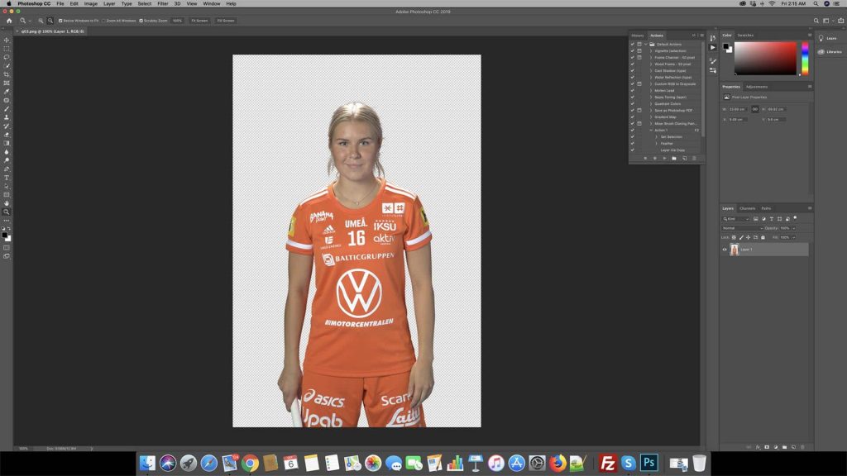Select the Brush tool
Image resolution: width=847 pixels, height=476 pixels.
(7, 109)
